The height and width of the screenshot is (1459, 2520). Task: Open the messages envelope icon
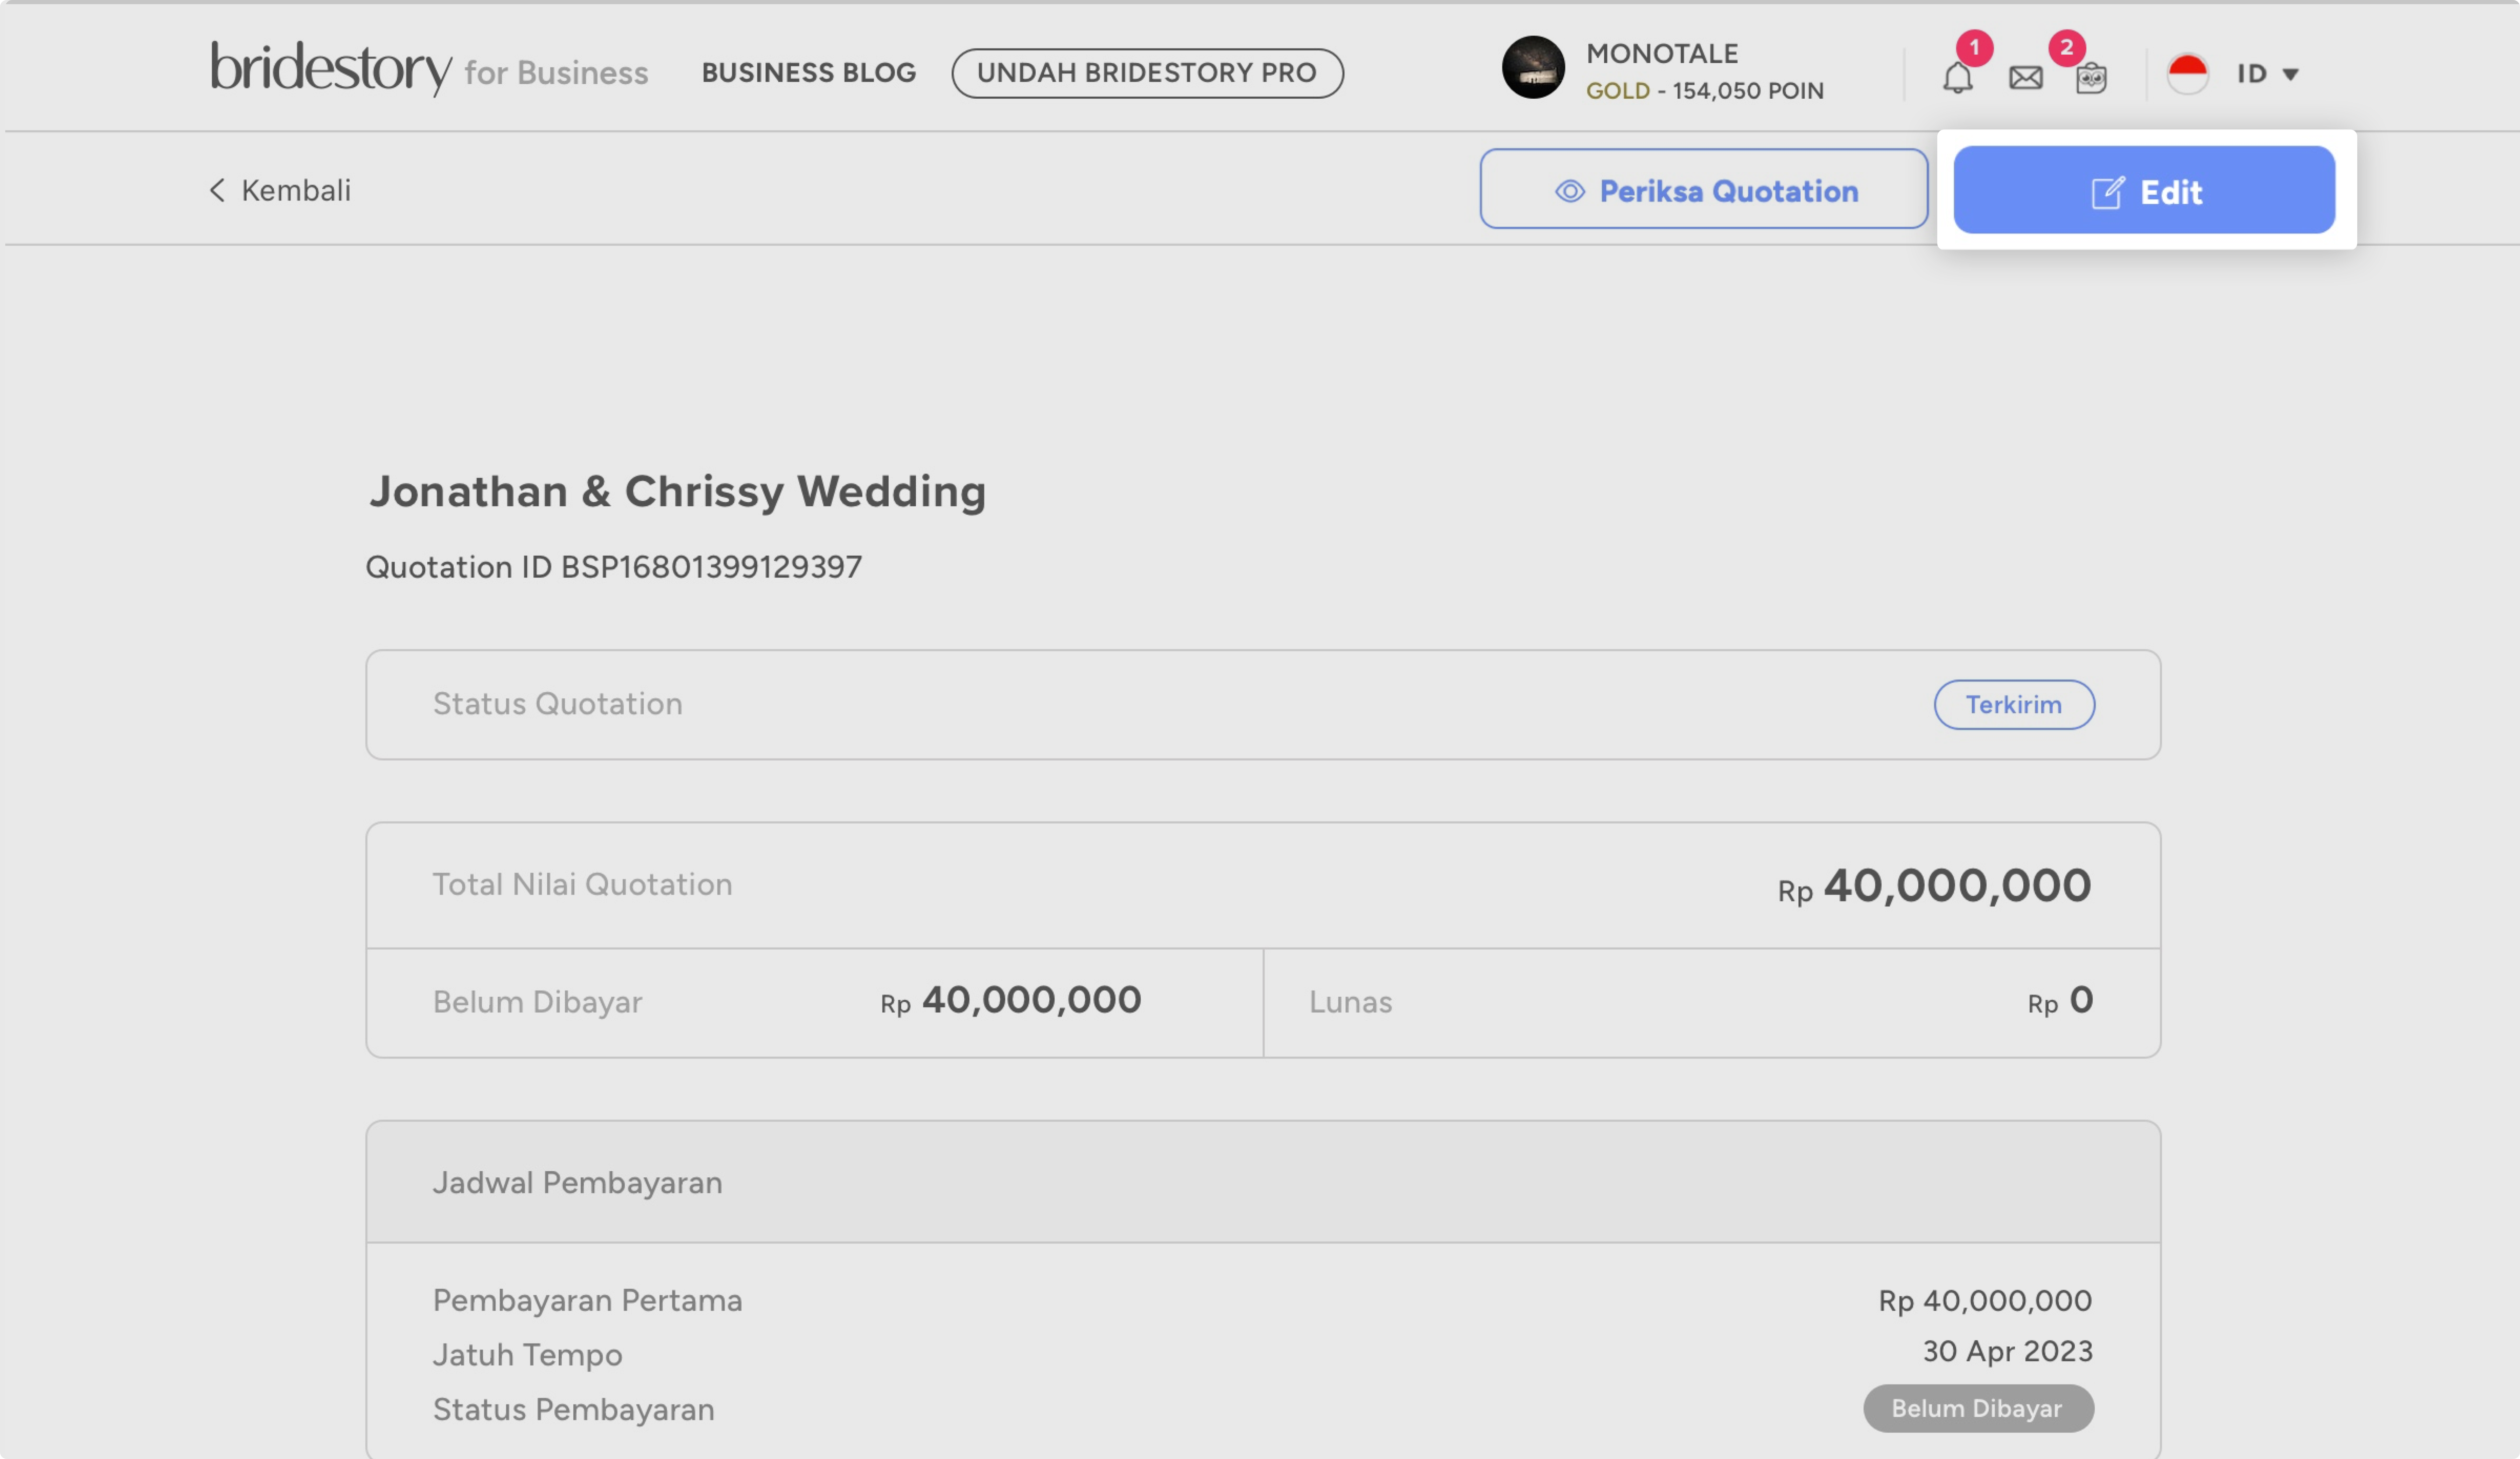pyautogui.click(x=2025, y=77)
